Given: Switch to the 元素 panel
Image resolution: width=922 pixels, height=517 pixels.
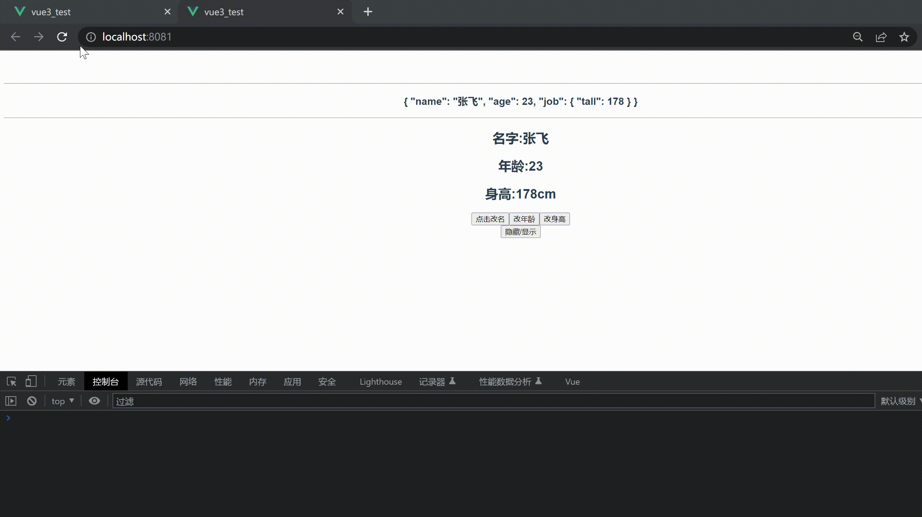Looking at the screenshot, I should point(66,381).
